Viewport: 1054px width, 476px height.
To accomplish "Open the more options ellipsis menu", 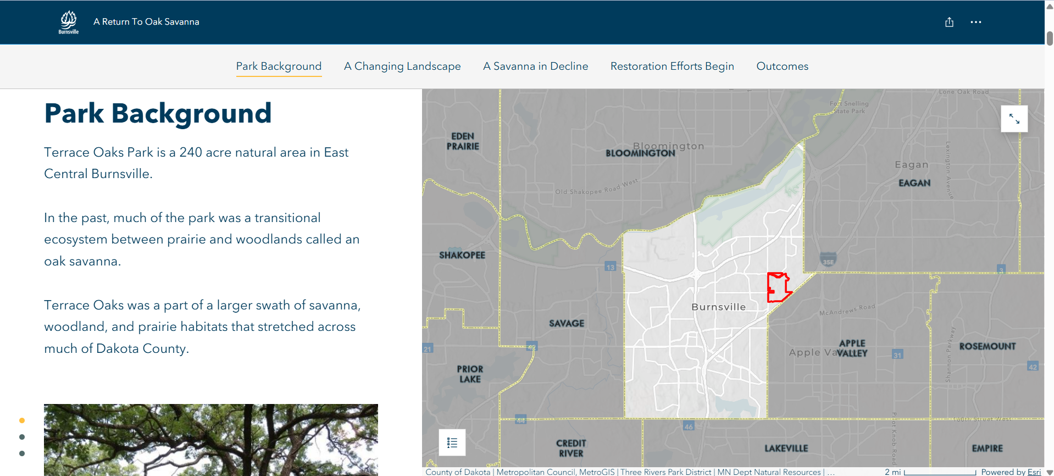I will 975,22.
